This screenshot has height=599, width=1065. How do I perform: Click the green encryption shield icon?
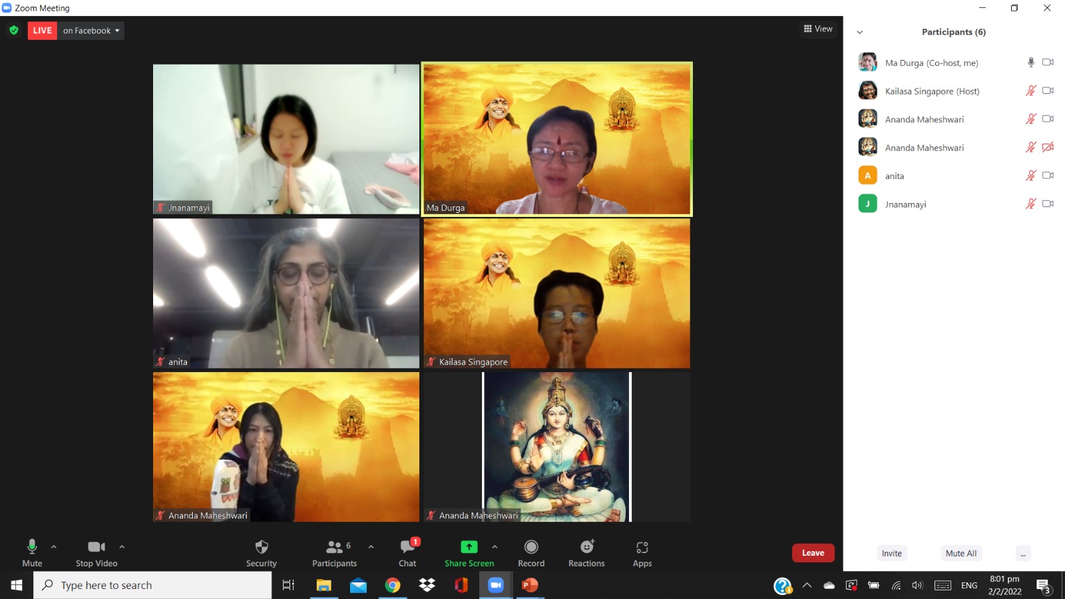(14, 31)
